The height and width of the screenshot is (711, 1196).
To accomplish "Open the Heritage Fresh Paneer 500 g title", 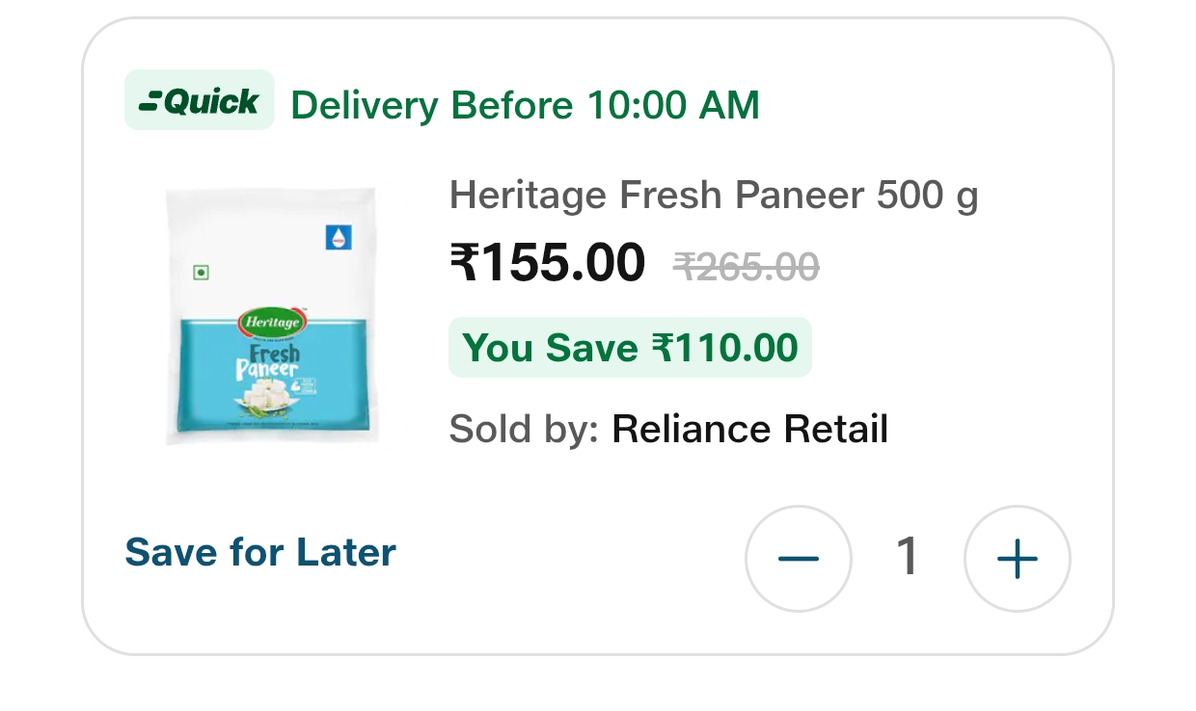I will point(714,196).
